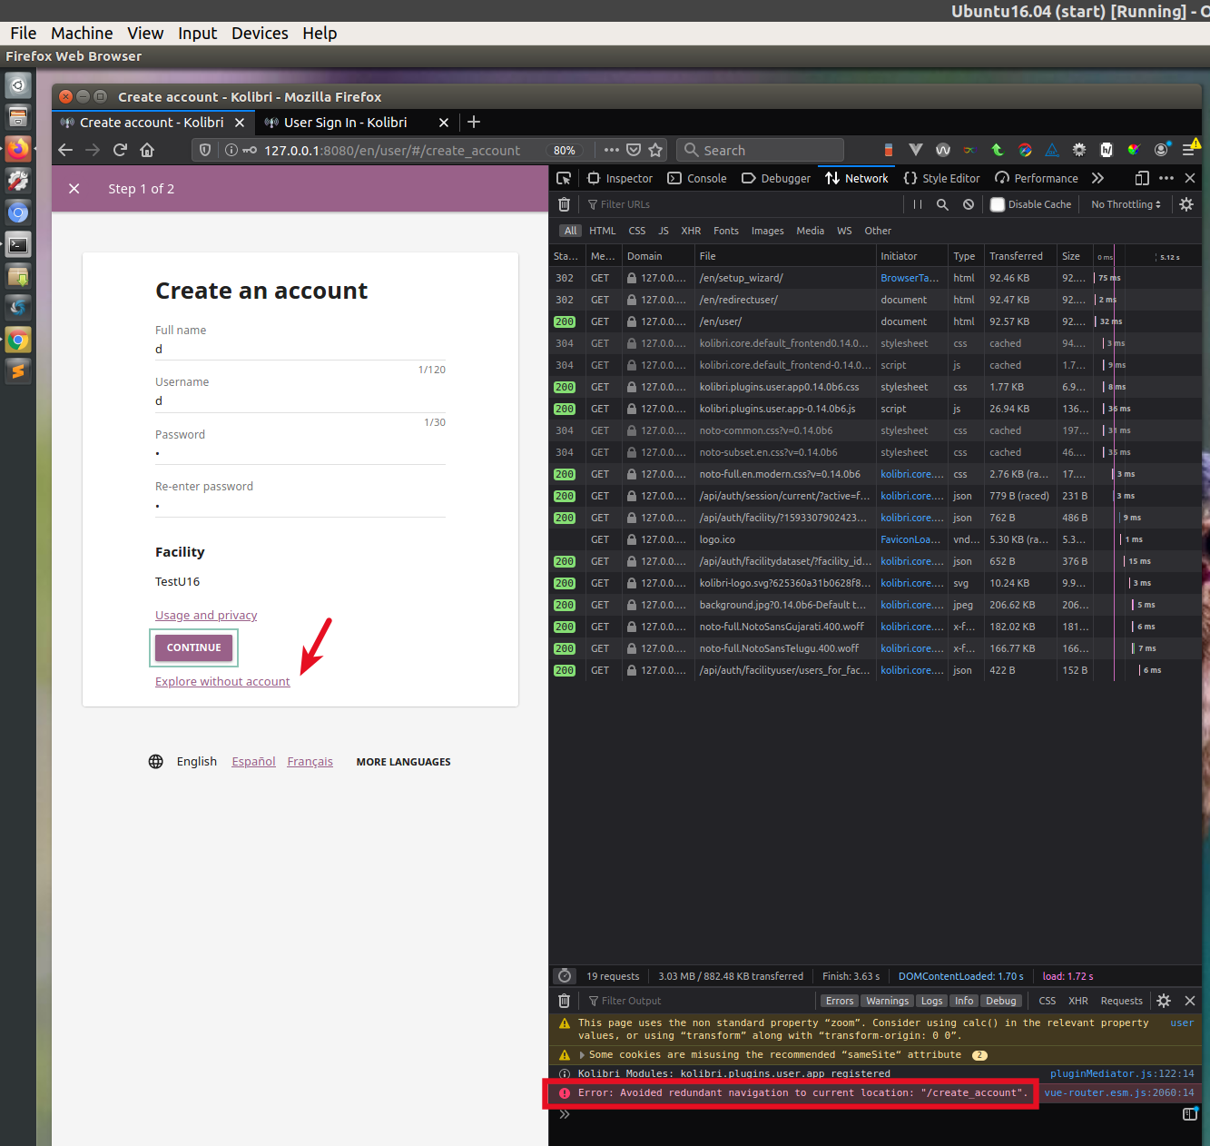This screenshot has height=1146, width=1210.
Task: Open the DevTools settings gear icon
Action: click(1186, 204)
